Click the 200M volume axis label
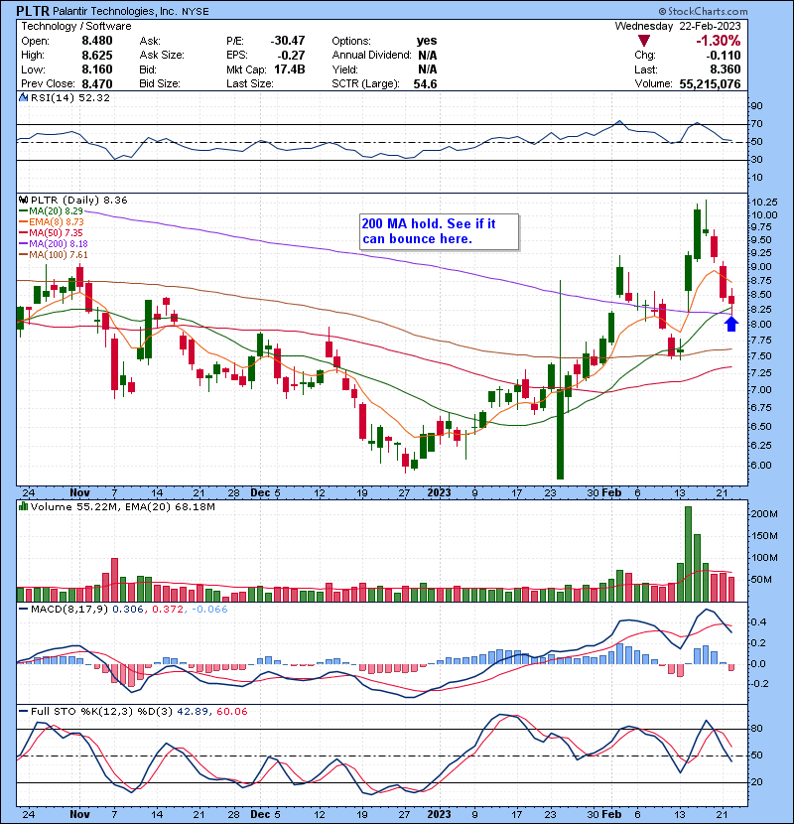This screenshot has width=794, height=824. pos(764,514)
